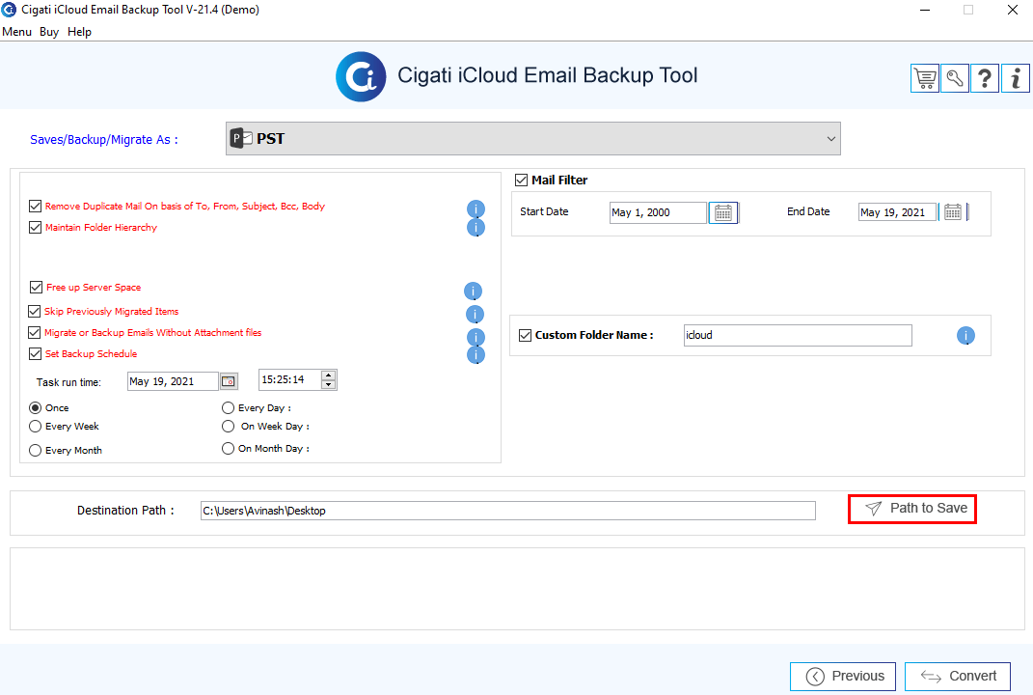Open the Help menu
1033x695 pixels.
coord(79,32)
